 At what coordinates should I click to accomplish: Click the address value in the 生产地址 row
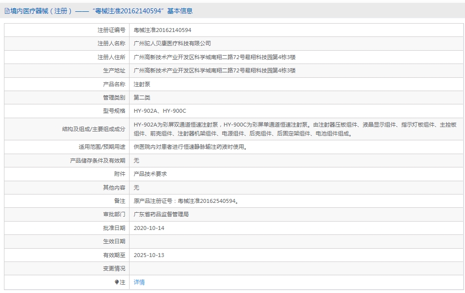click(215, 70)
